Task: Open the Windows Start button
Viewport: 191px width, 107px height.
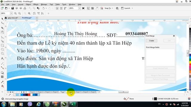Action: 4,104
